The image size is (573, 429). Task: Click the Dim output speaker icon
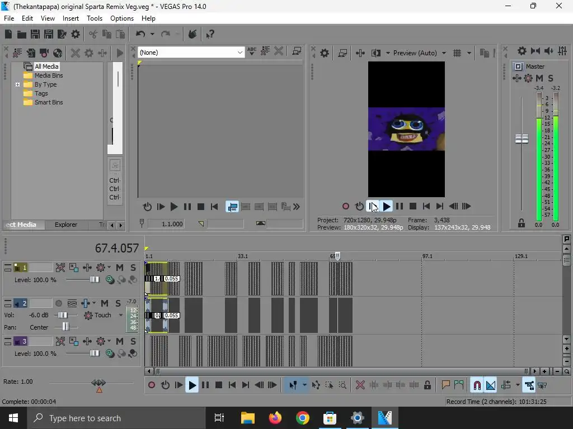point(548,51)
